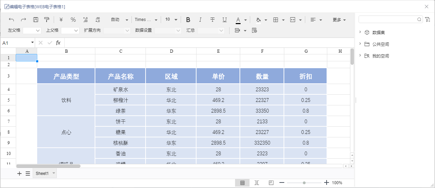This screenshot has height=188, width=435.
Task: Open the 更多 toolbar menu
Action: pos(339,20)
